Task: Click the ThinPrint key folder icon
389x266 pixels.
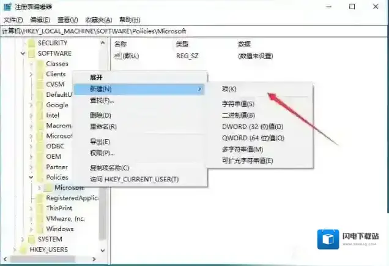Action: pos(39,208)
